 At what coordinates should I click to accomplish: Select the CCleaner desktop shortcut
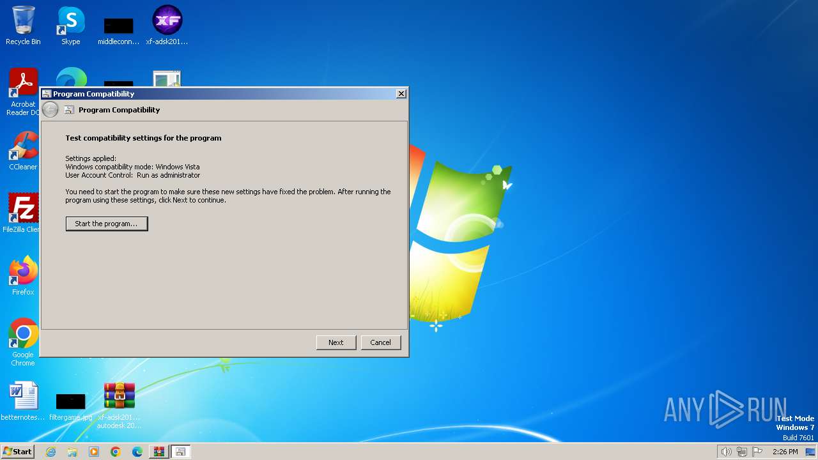tap(23, 151)
